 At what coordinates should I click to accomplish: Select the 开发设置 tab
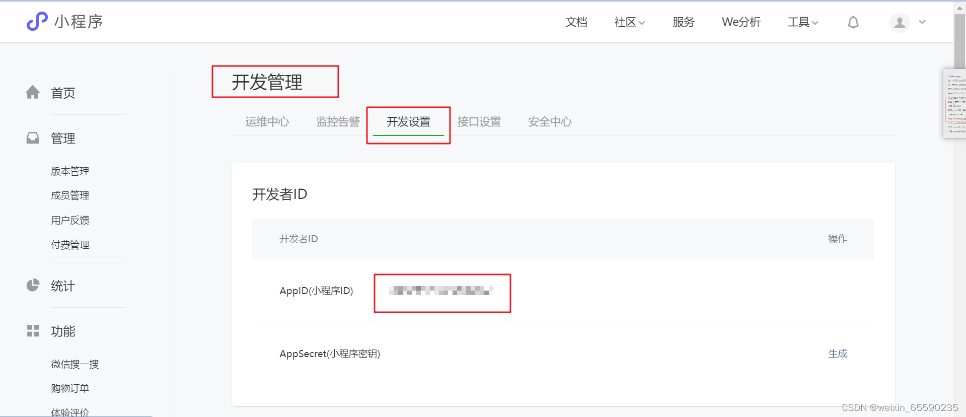tap(408, 121)
